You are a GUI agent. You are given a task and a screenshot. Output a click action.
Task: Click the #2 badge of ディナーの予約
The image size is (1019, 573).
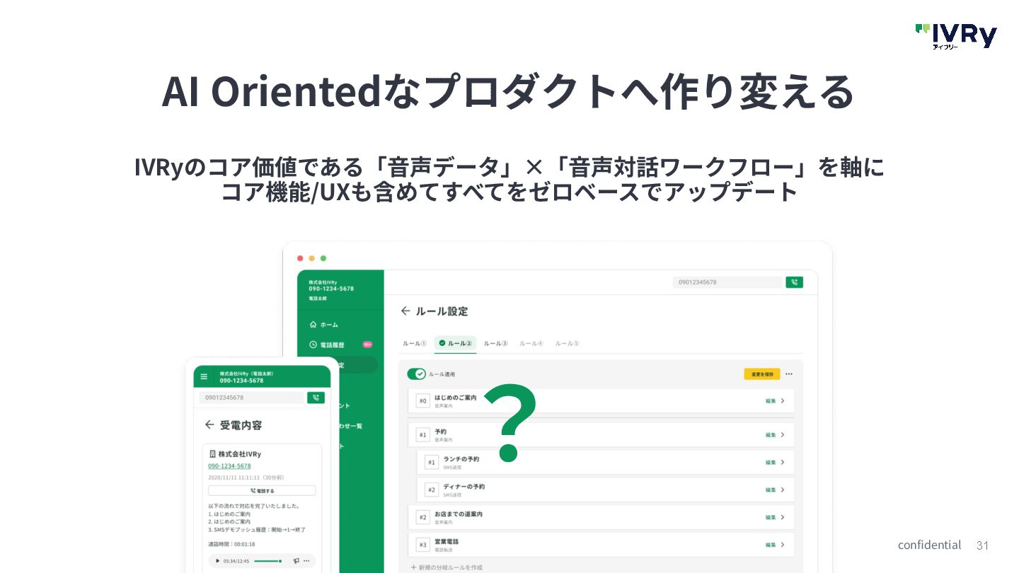432,490
